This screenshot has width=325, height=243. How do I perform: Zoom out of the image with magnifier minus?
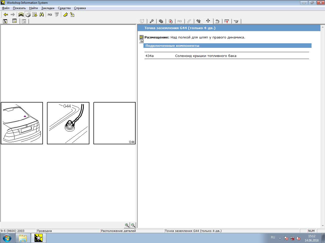click(133, 225)
